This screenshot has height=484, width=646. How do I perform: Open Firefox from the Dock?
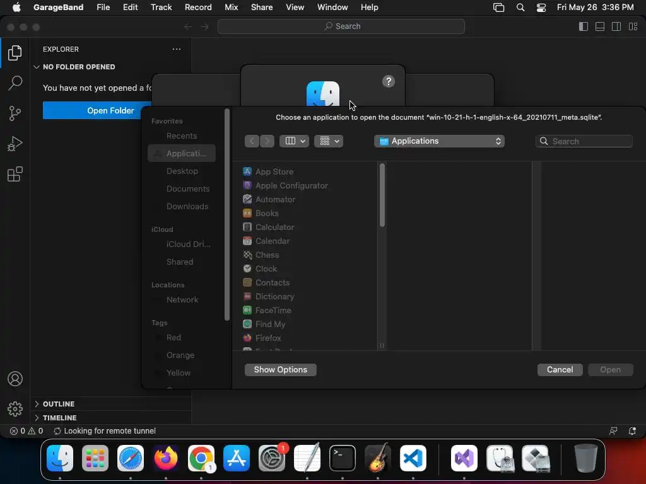pyautogui.click(x=166, y=458)
